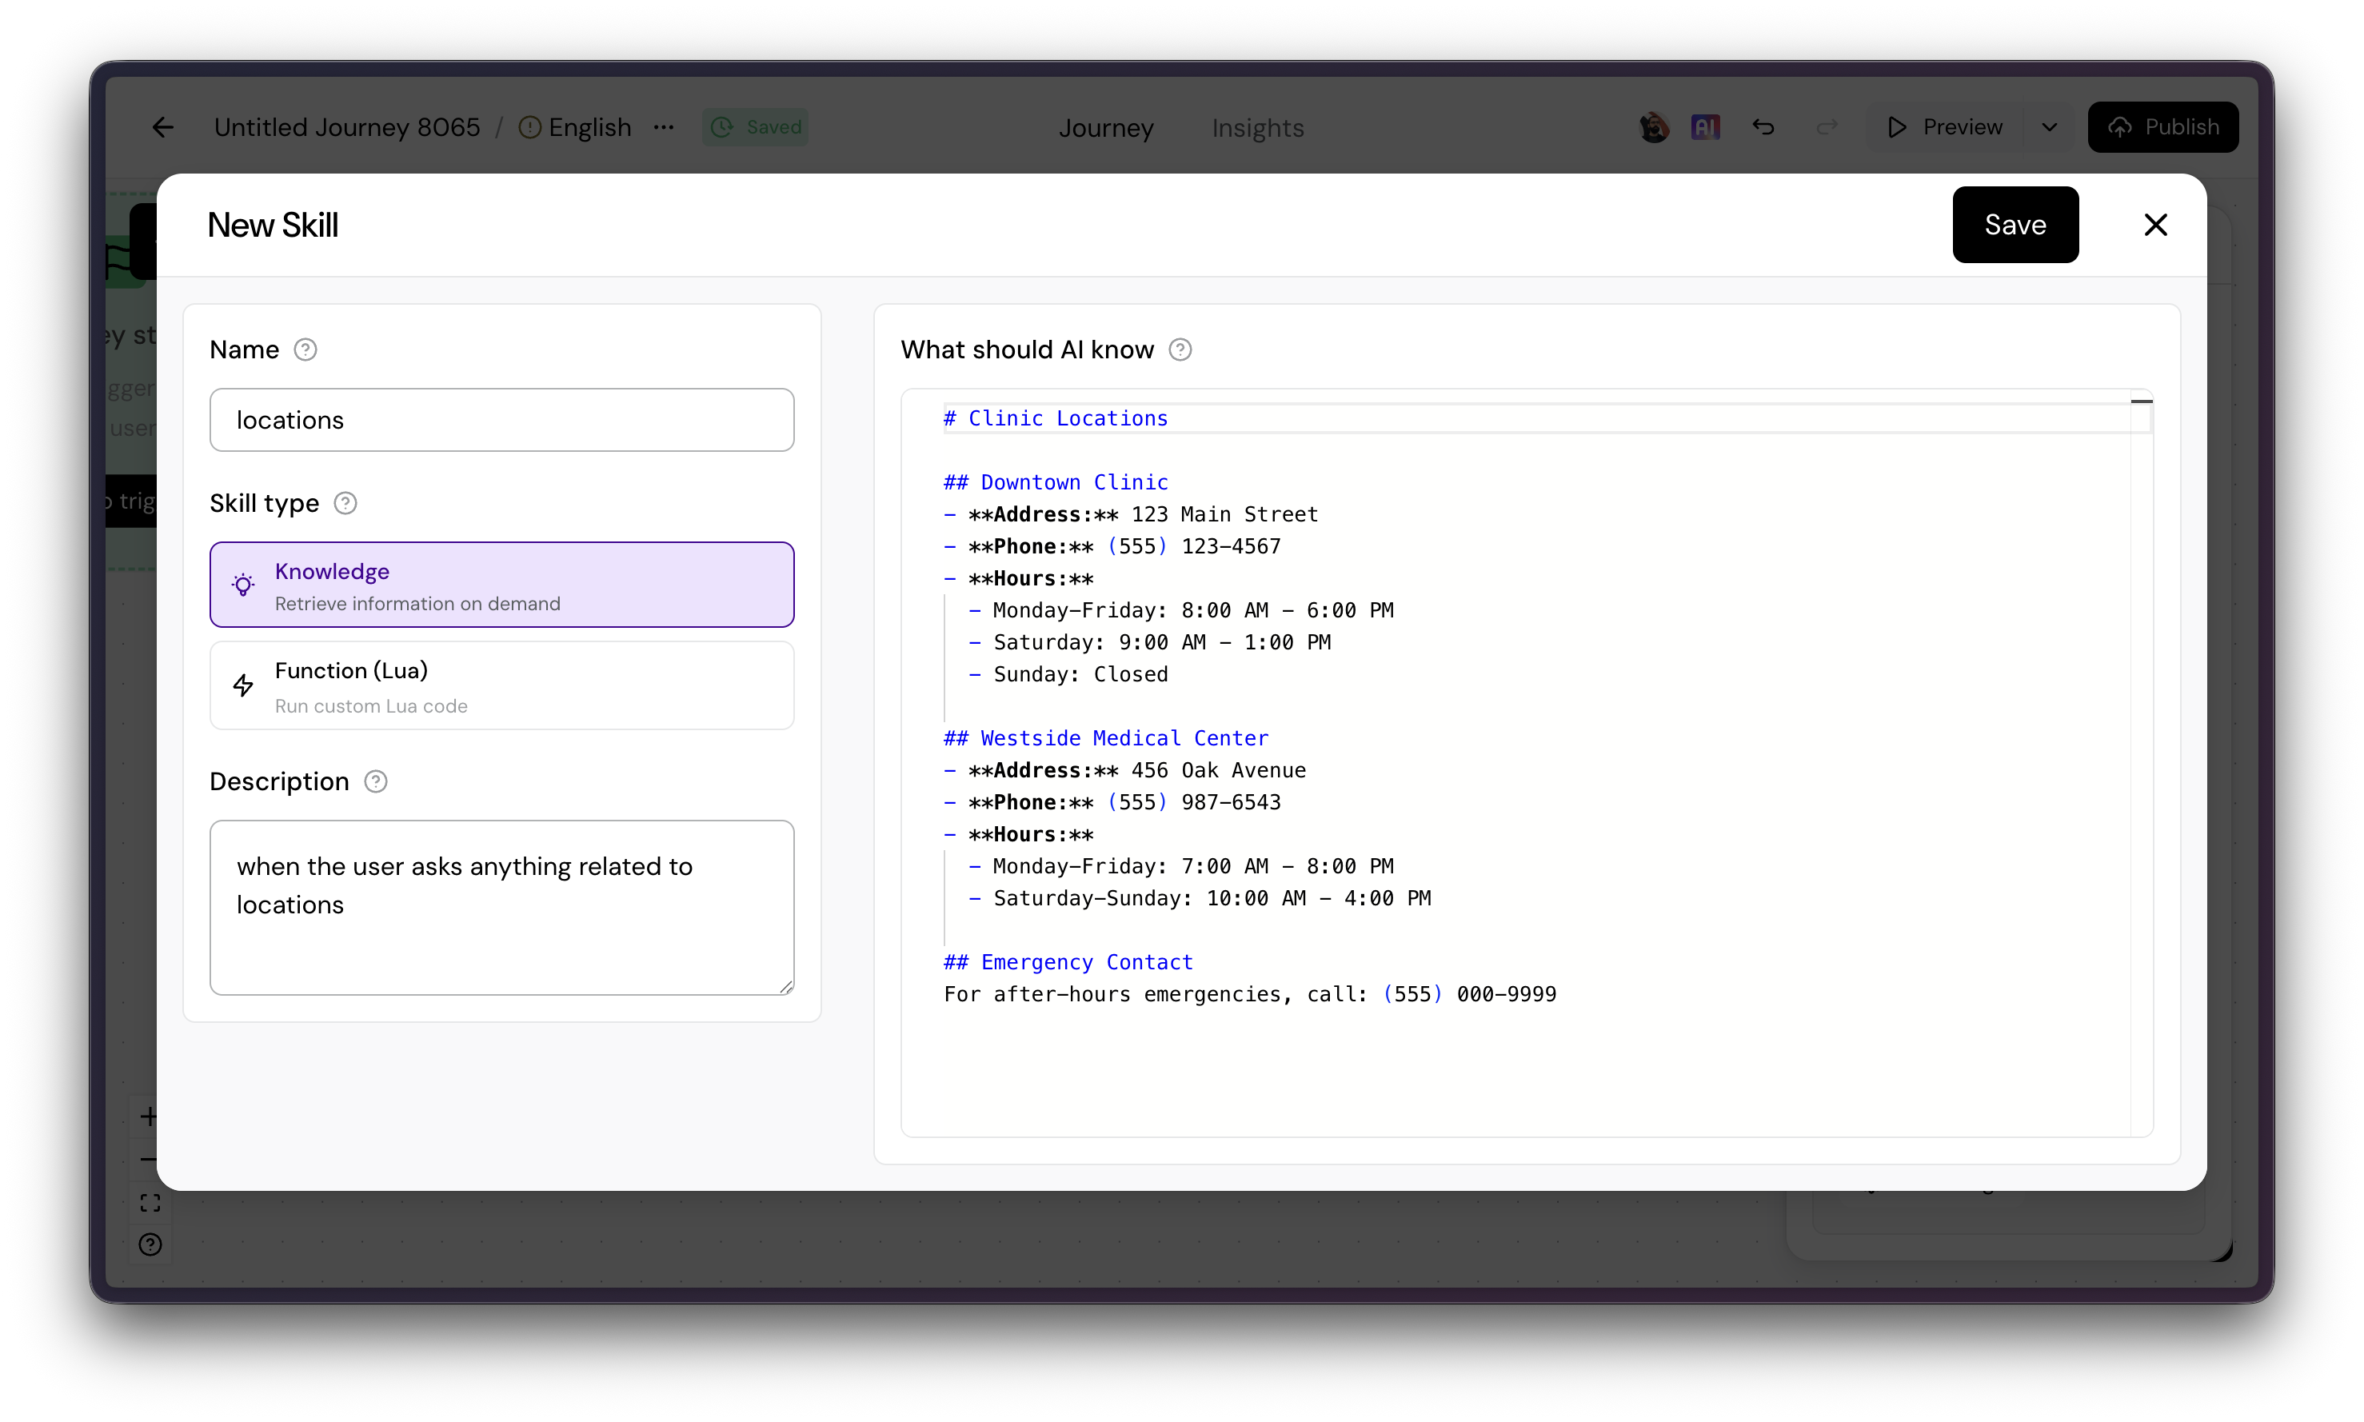Select the Function (Lua) skill type
Viewport: 2364px width, 1422px height.
501,686
